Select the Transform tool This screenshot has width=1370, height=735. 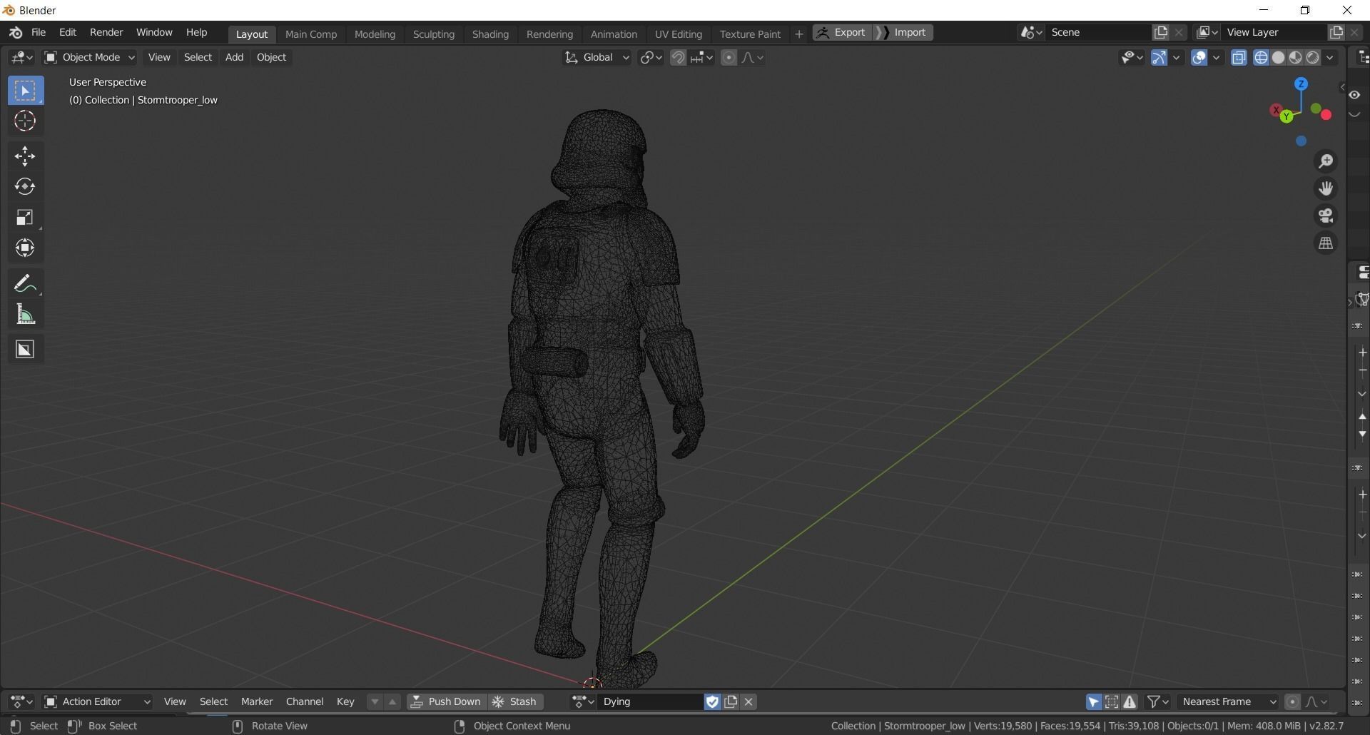point(25,248)
